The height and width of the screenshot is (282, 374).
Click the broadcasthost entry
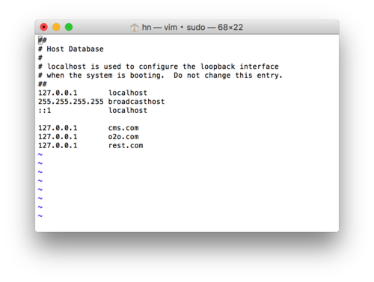[x=136, y=102]
